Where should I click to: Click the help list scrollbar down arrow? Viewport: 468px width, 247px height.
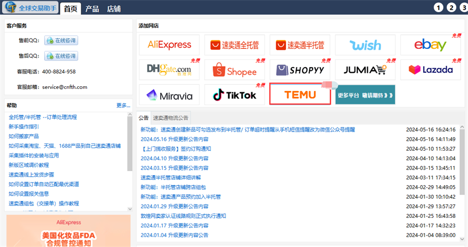[x=130, y=209]
